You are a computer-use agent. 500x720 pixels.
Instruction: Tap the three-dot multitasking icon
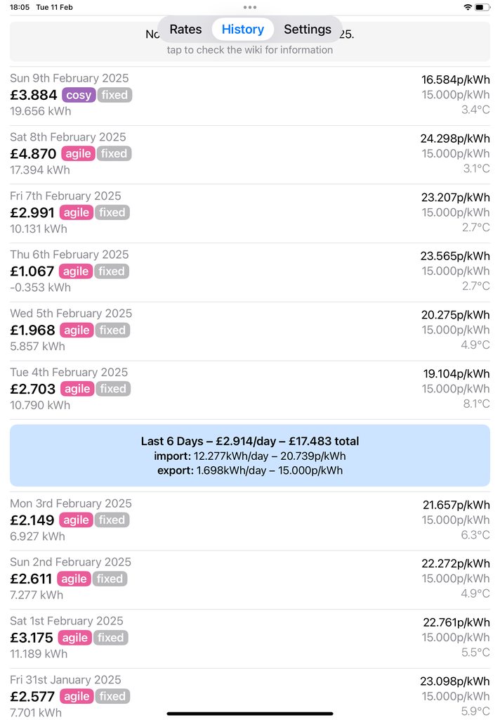(x=250, y=7)
